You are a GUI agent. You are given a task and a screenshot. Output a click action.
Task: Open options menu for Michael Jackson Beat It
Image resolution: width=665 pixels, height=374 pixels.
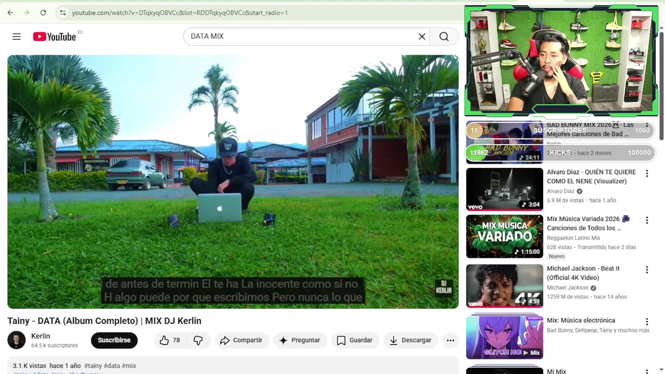647,270
